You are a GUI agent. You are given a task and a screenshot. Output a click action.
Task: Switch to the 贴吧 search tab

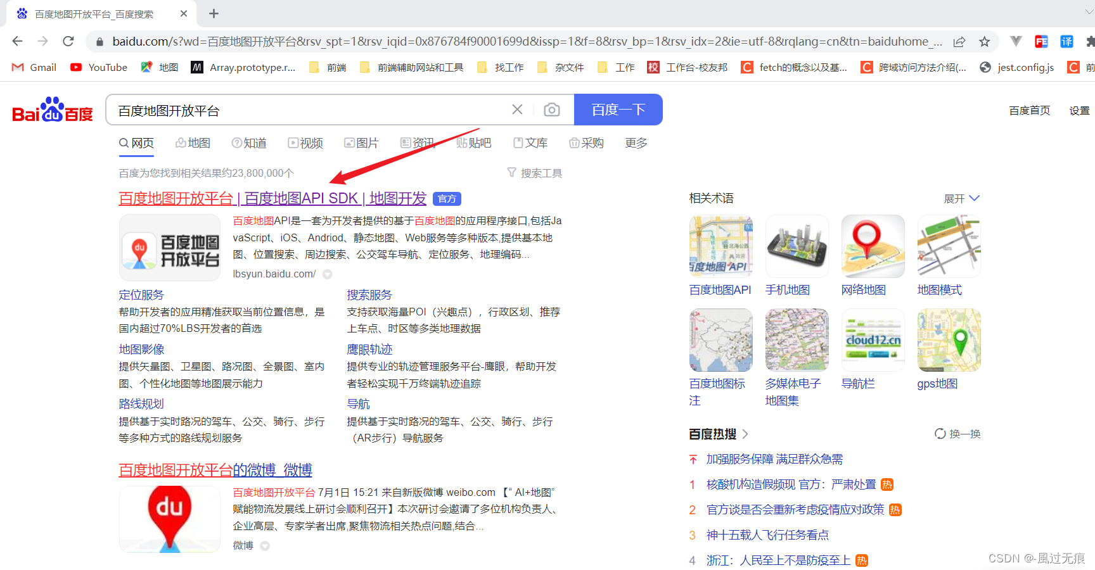tap(474, 143)
